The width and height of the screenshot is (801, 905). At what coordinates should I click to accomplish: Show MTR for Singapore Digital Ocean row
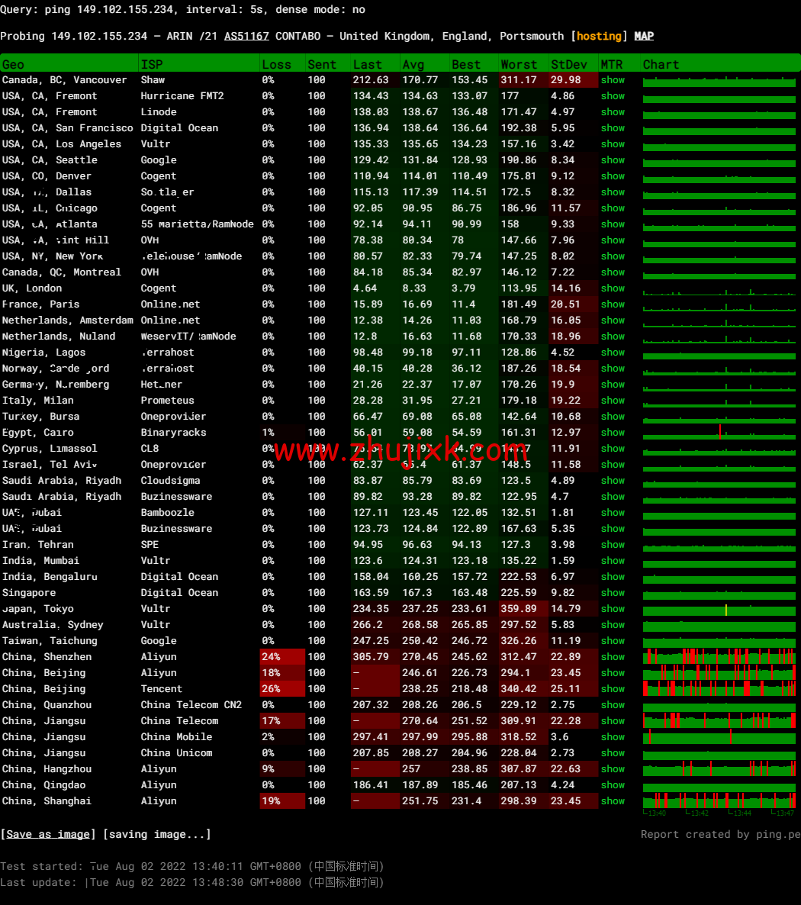click(612, 593)
